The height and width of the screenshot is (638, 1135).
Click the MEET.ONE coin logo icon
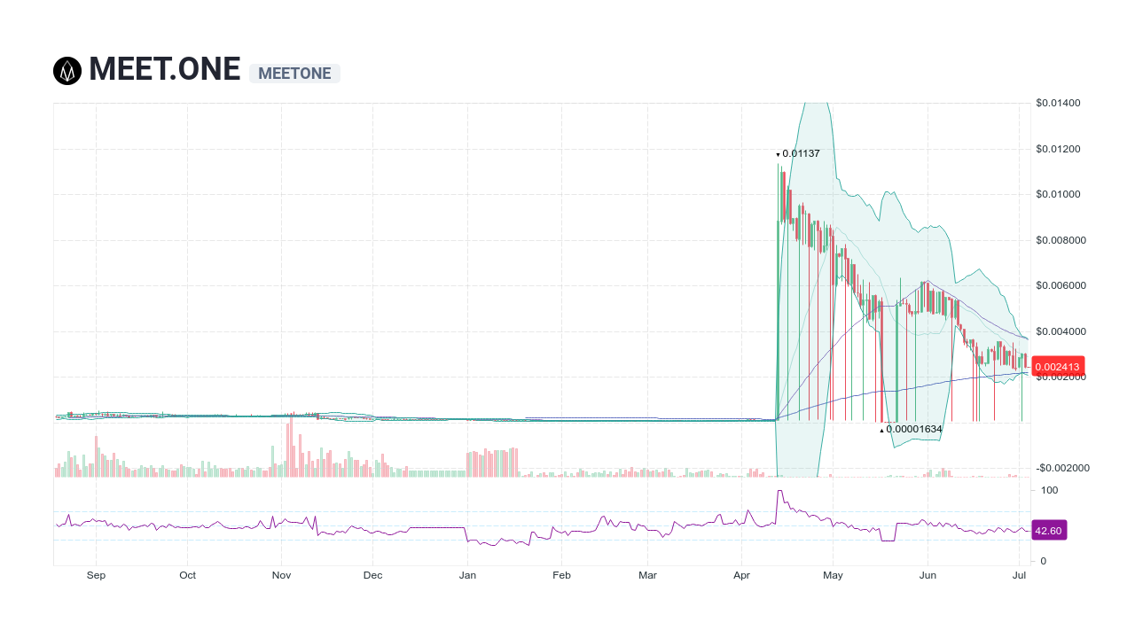pyautogui.click(x=67, y=71)
